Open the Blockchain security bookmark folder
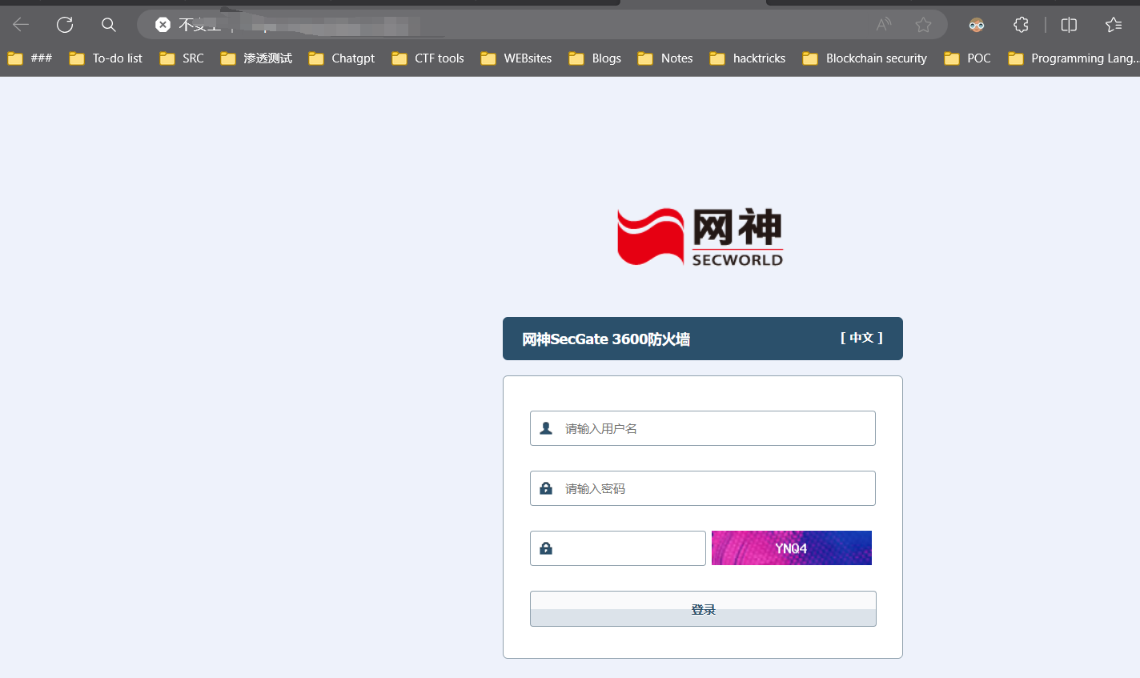Image resolution: width=1140 pixels, height=678 pixels. [x=865, y=58]
